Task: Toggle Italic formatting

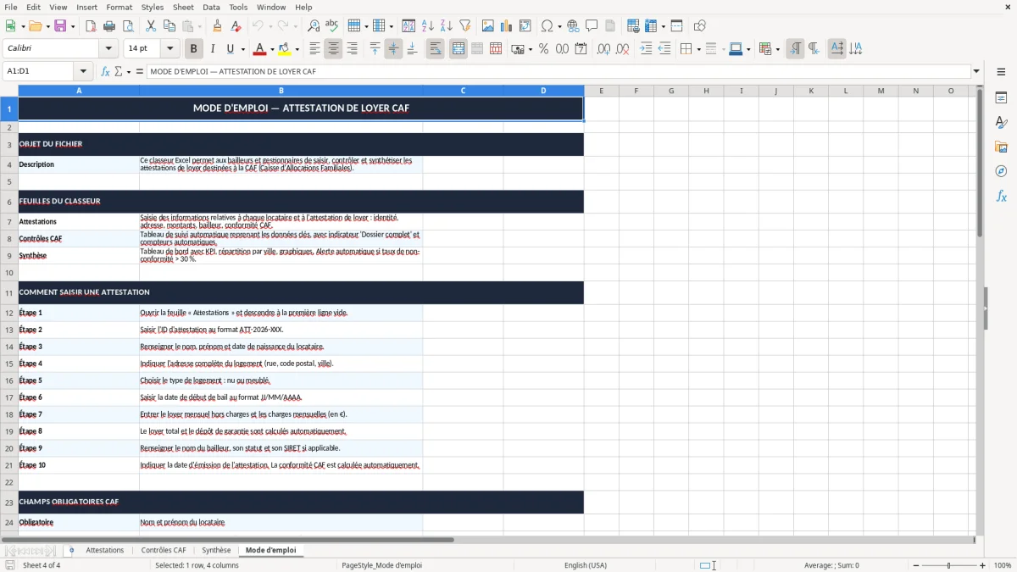Action: click(x=212, y=49)
